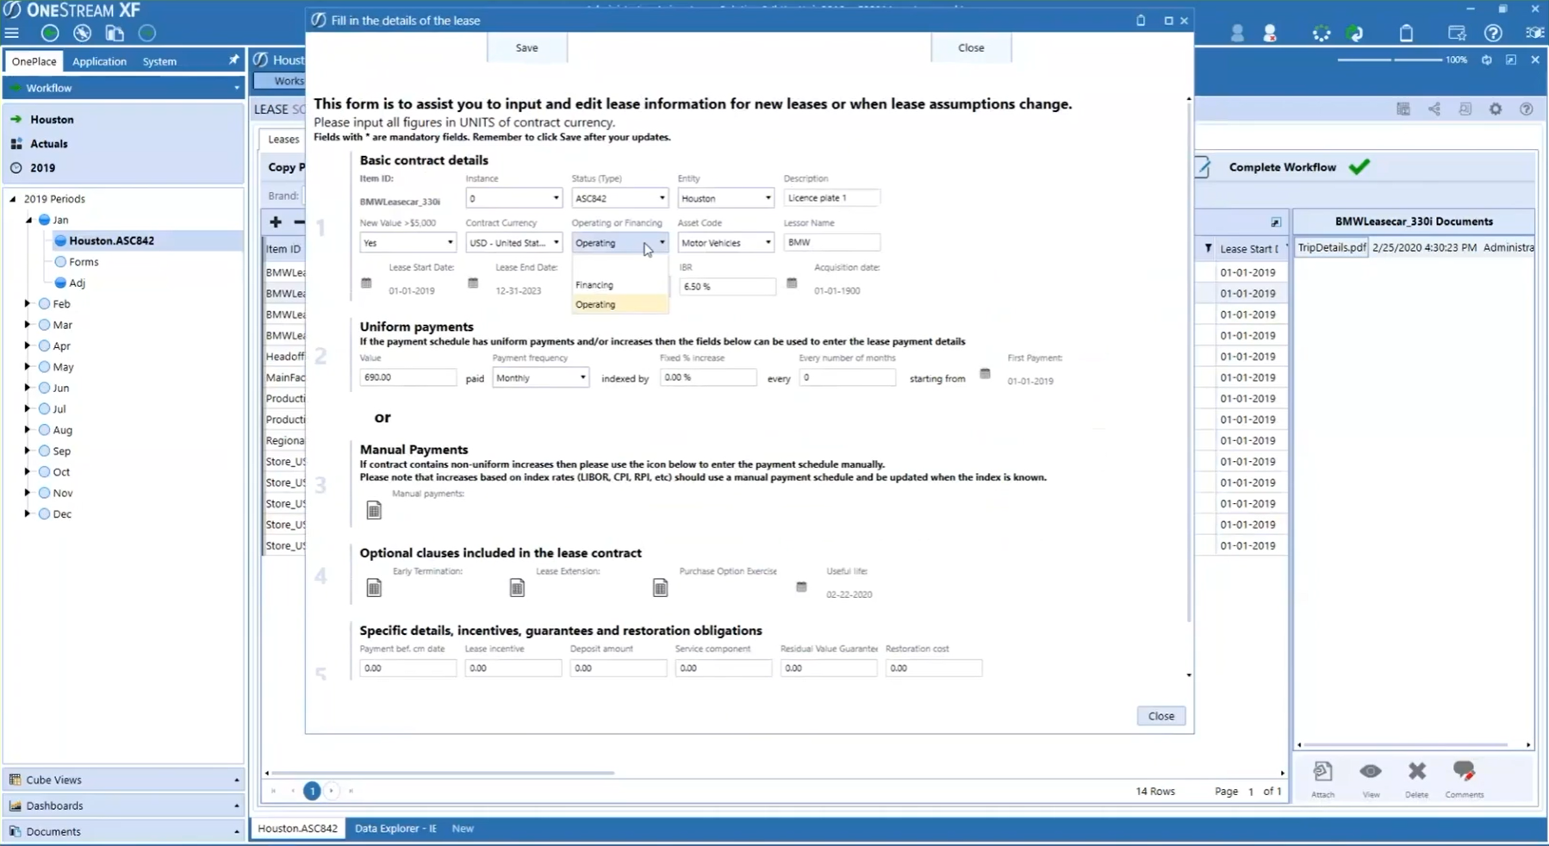This screenshot has height=846, width=1549.
Task: Click the filter icon beside Lease Start column
Action: [x=1208, y=248]
